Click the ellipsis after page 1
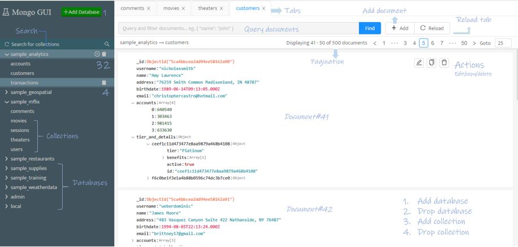 tap(394, 43)
